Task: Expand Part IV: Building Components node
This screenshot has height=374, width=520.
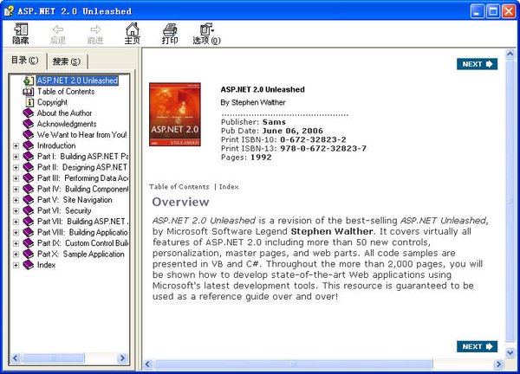Action: tap(16, 189)
